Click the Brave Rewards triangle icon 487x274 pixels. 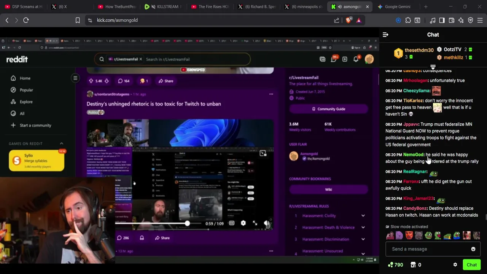point(358,20)
